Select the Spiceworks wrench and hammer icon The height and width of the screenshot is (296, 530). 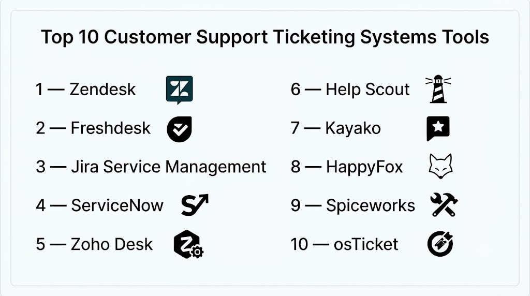(x=444, y=204)
